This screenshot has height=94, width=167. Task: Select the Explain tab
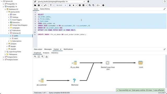click(56, 49)
